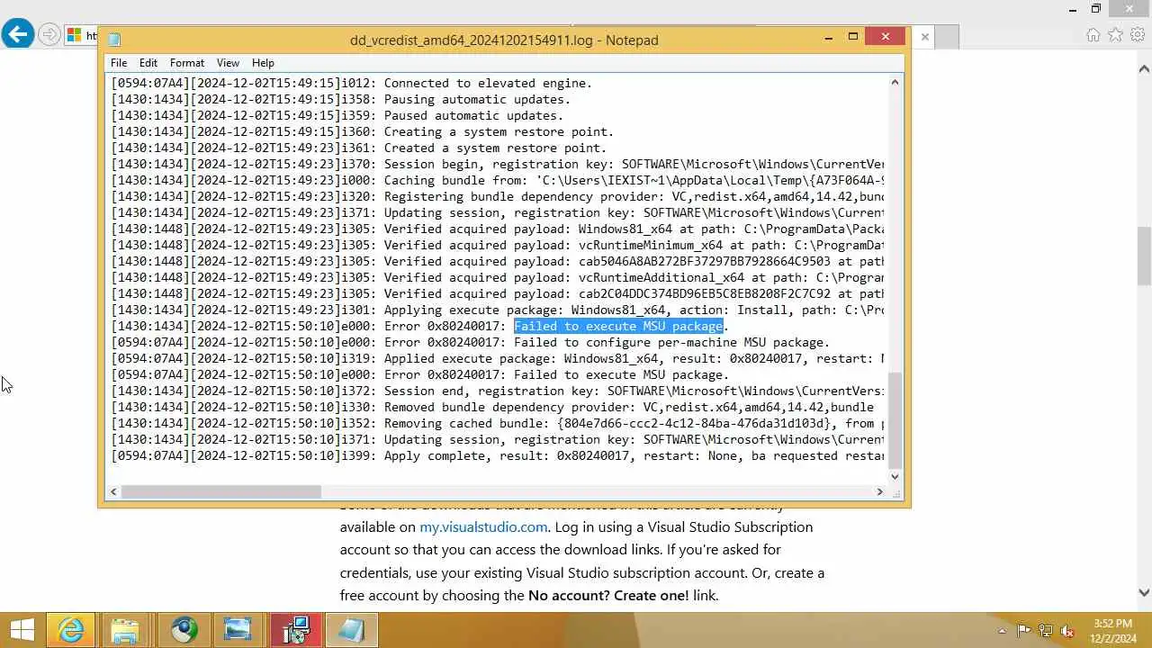Click the 'Verified acquired payload: vcRuntimeAdditional_x64' line
The image size is (1152, 648).
click(498, 277)
